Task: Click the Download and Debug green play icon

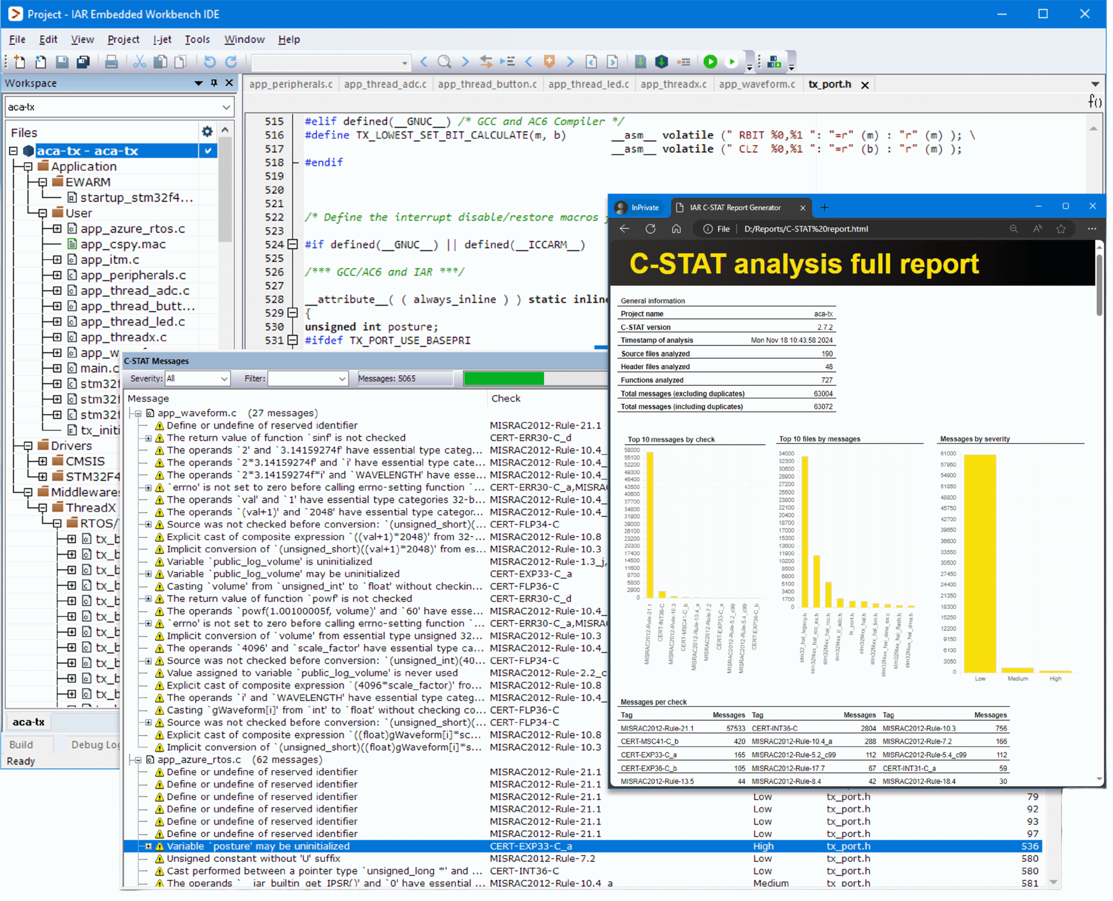Action: (x=710, y=62)
